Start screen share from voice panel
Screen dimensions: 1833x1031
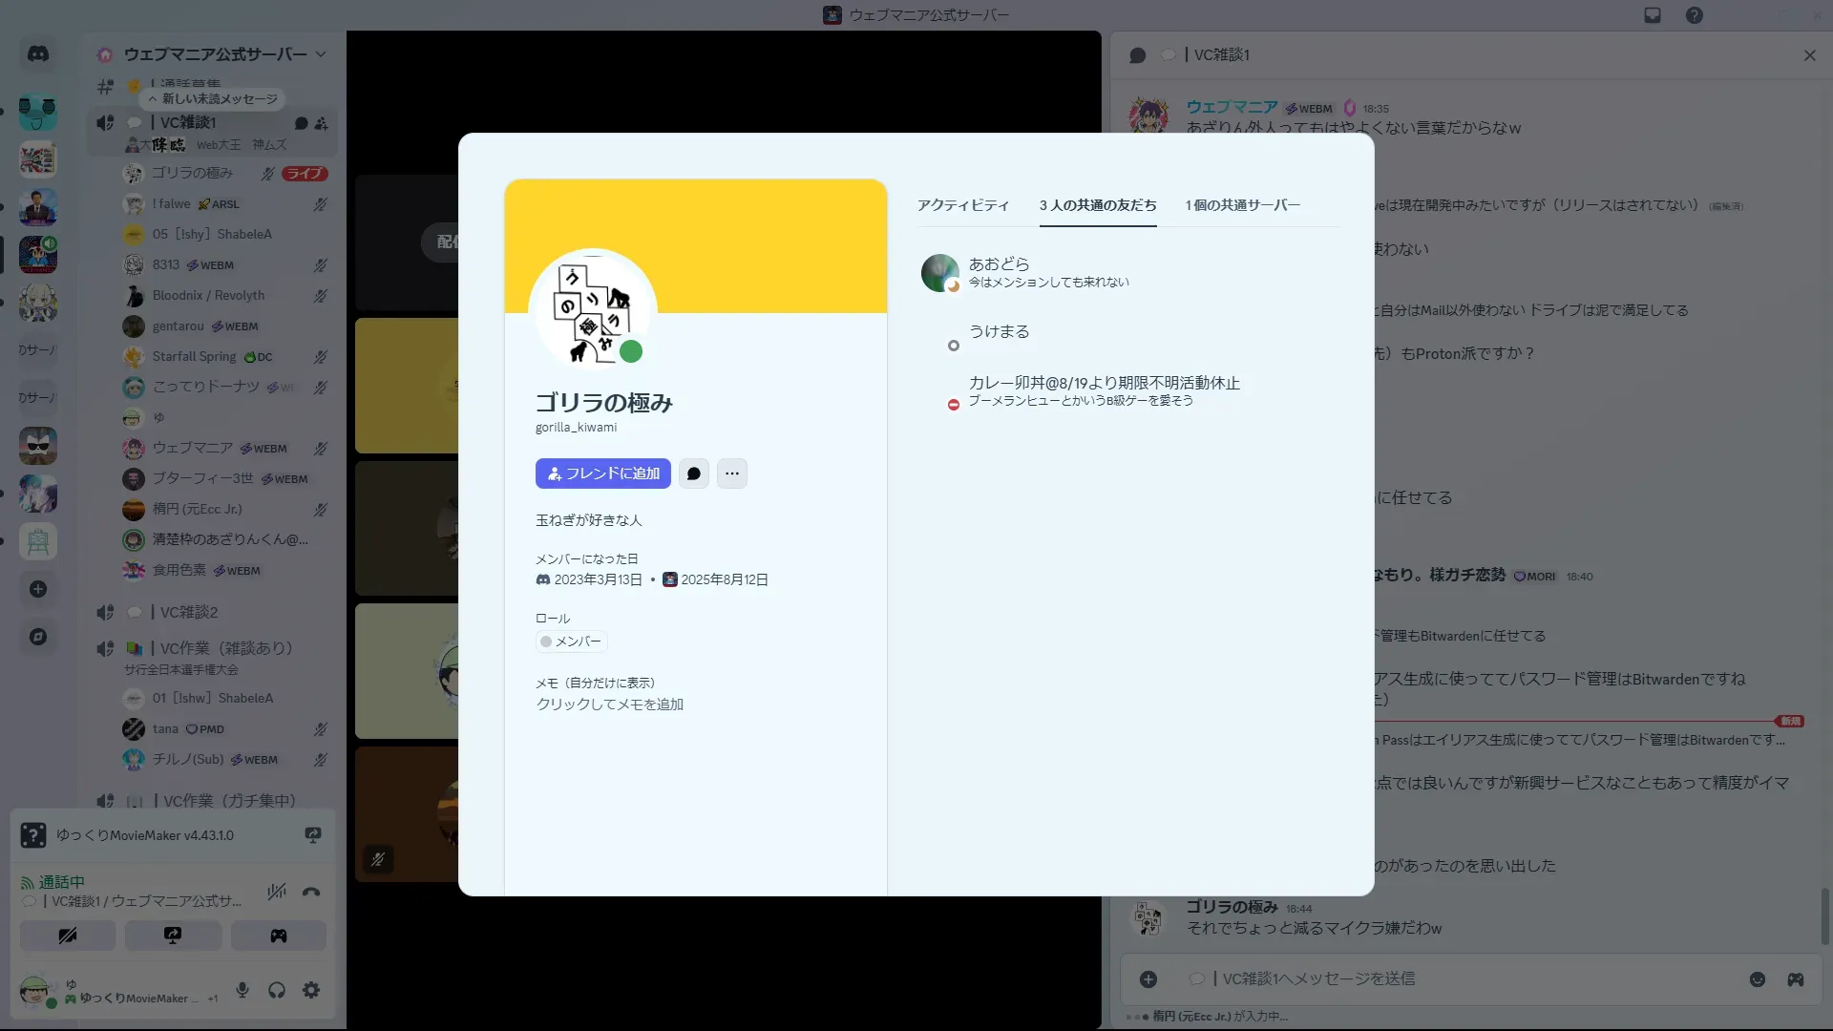173,936
